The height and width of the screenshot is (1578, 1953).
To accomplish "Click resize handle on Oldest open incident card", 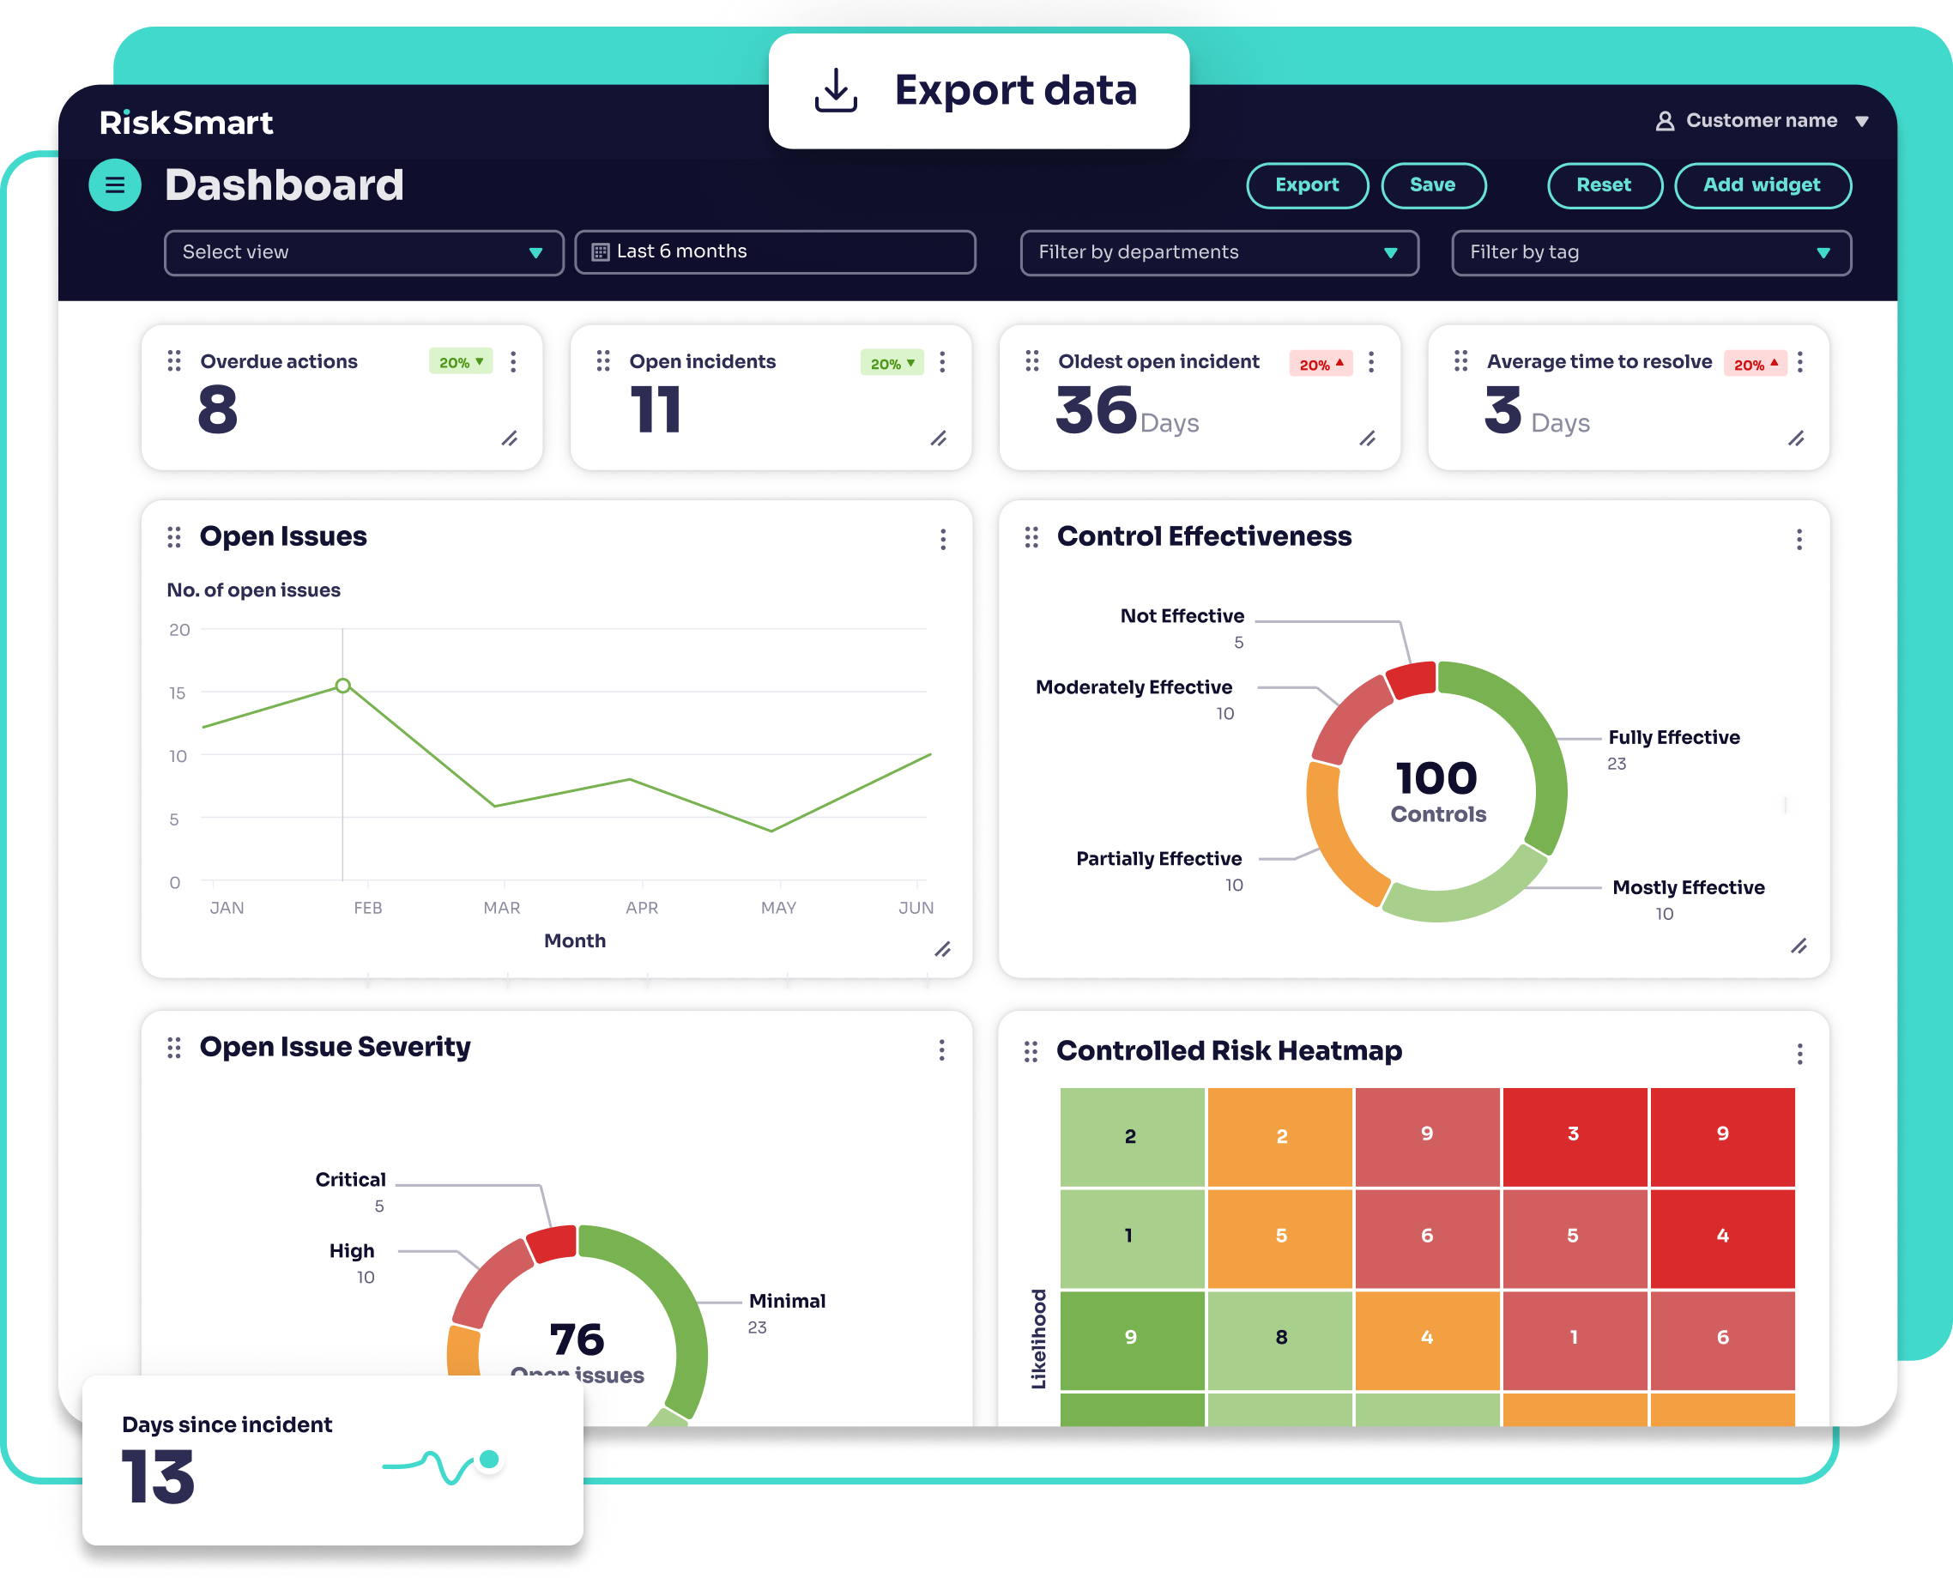I will point(1367,439).
